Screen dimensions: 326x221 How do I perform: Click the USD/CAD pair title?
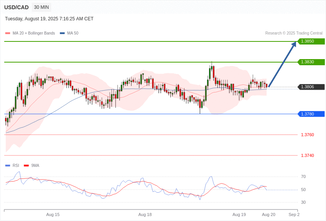pyautogui.click(x=16, y=7)
